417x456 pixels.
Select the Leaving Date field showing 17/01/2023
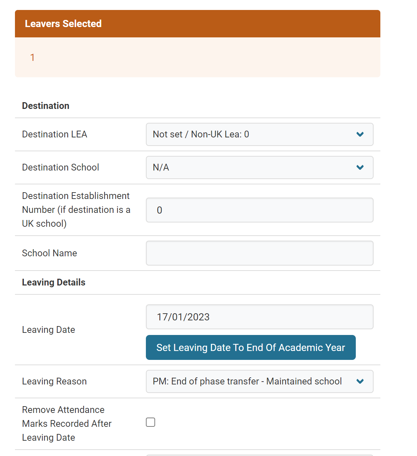(x=259, y=317)
